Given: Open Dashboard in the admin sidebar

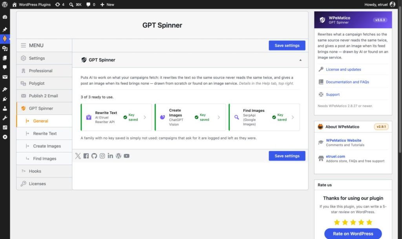Looking at the screenshot, I should pyautogui.click(x=5, y=17).
